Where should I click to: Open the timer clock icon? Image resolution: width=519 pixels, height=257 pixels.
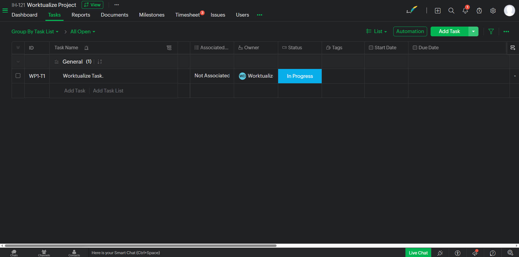479,11
